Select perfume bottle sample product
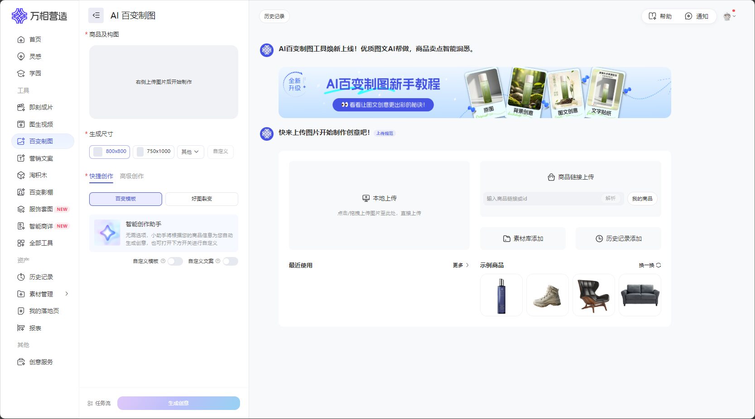This screenshot has width=755, height=419. [501, 295]
